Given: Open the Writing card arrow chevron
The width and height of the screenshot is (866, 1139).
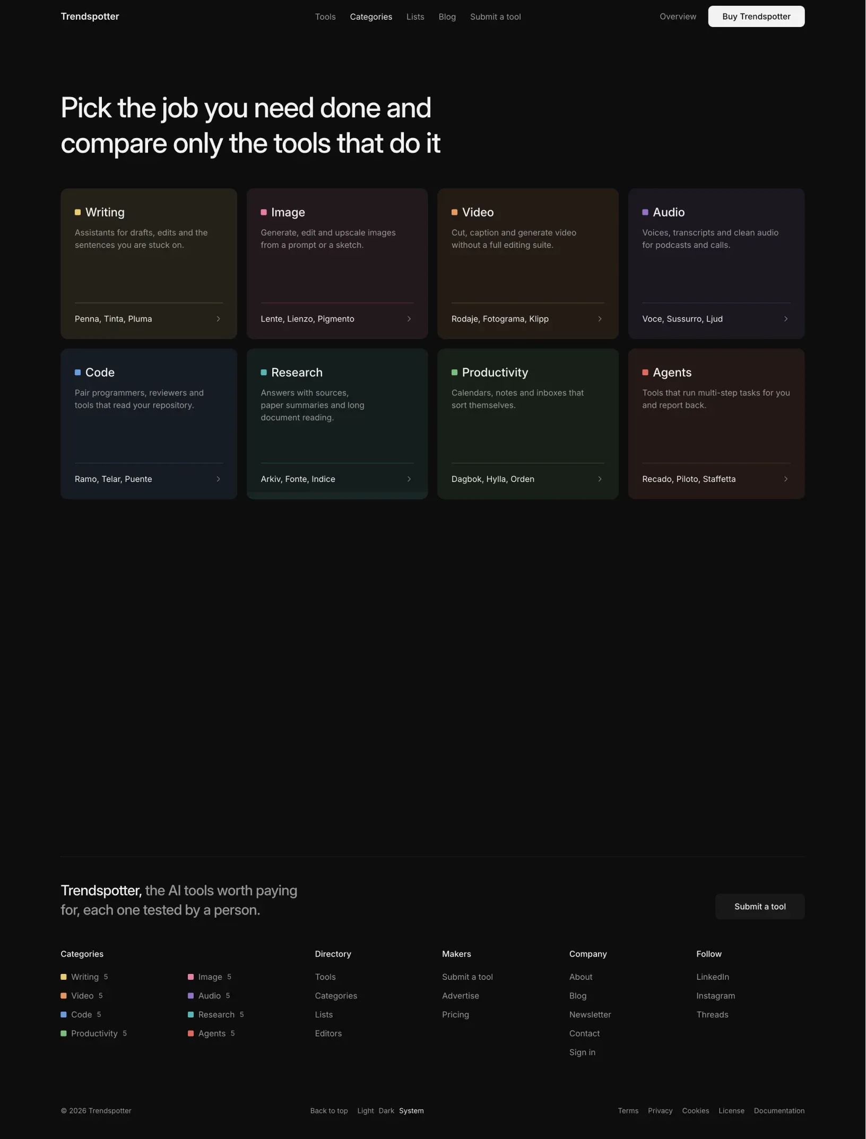Looking at the screenshot, I should coord(218,319).
